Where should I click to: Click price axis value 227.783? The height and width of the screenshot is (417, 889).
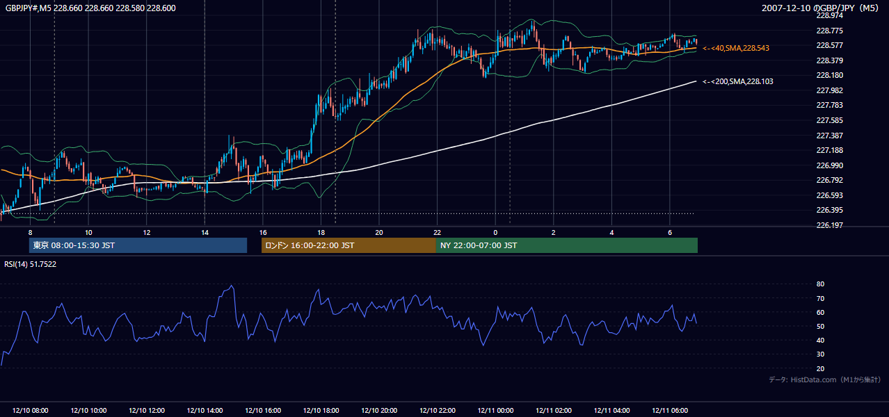[830, 105]
